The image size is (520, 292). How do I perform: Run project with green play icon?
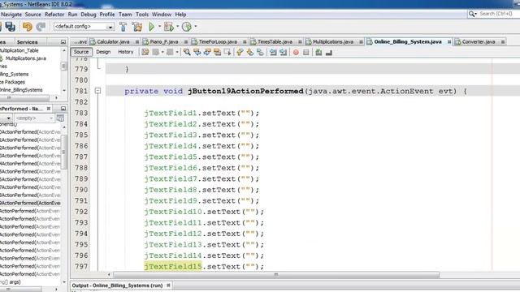152,27
